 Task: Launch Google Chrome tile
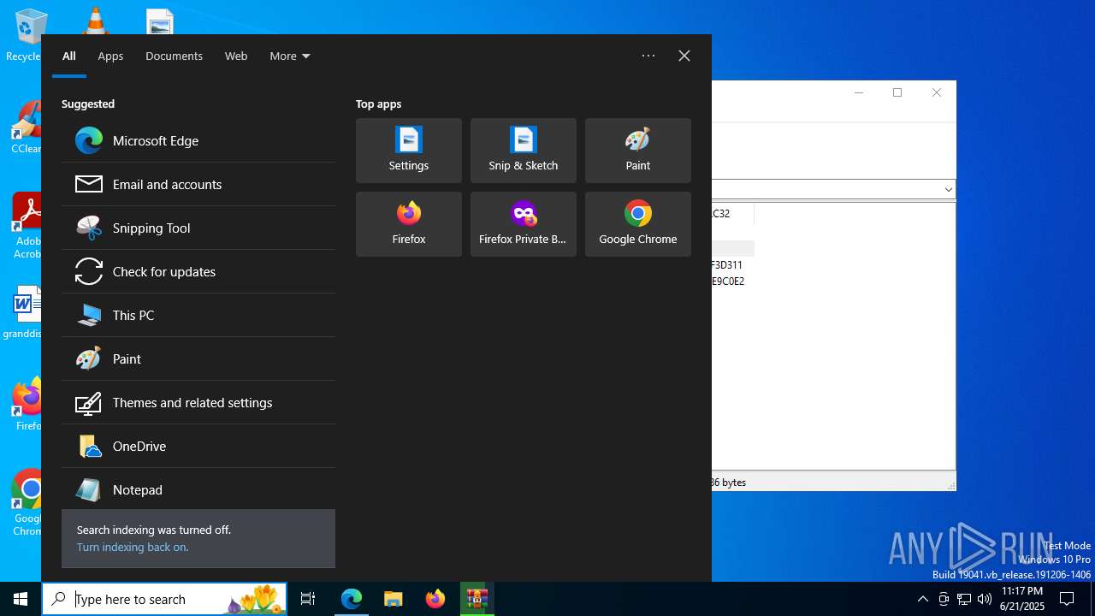pyautogui.click(x=638, y=224)
